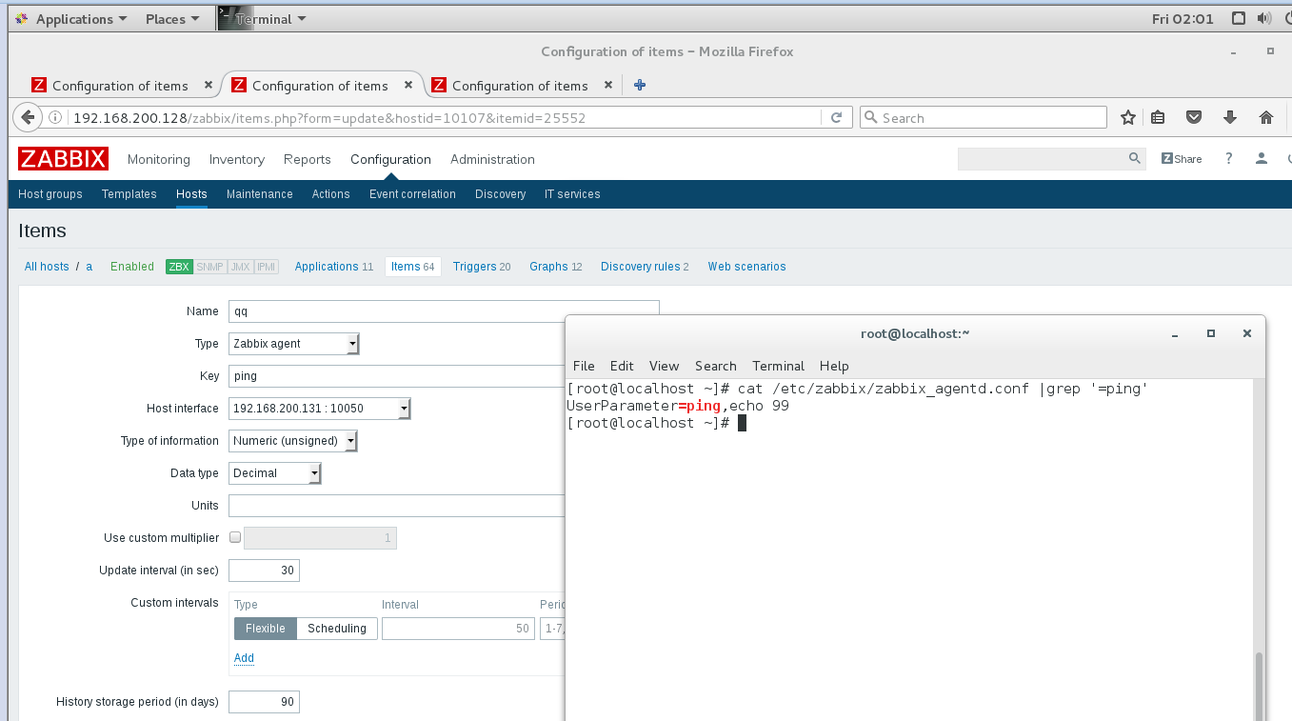Open a new tab with plus icon
Screen dimensions: 1292x721
coord(640,85)
